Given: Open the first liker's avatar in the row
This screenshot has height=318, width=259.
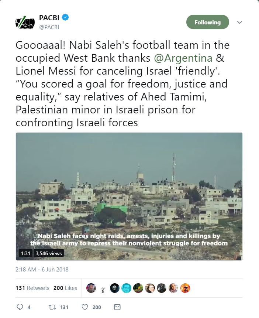Looking at the screenshot, I should 91,288.
